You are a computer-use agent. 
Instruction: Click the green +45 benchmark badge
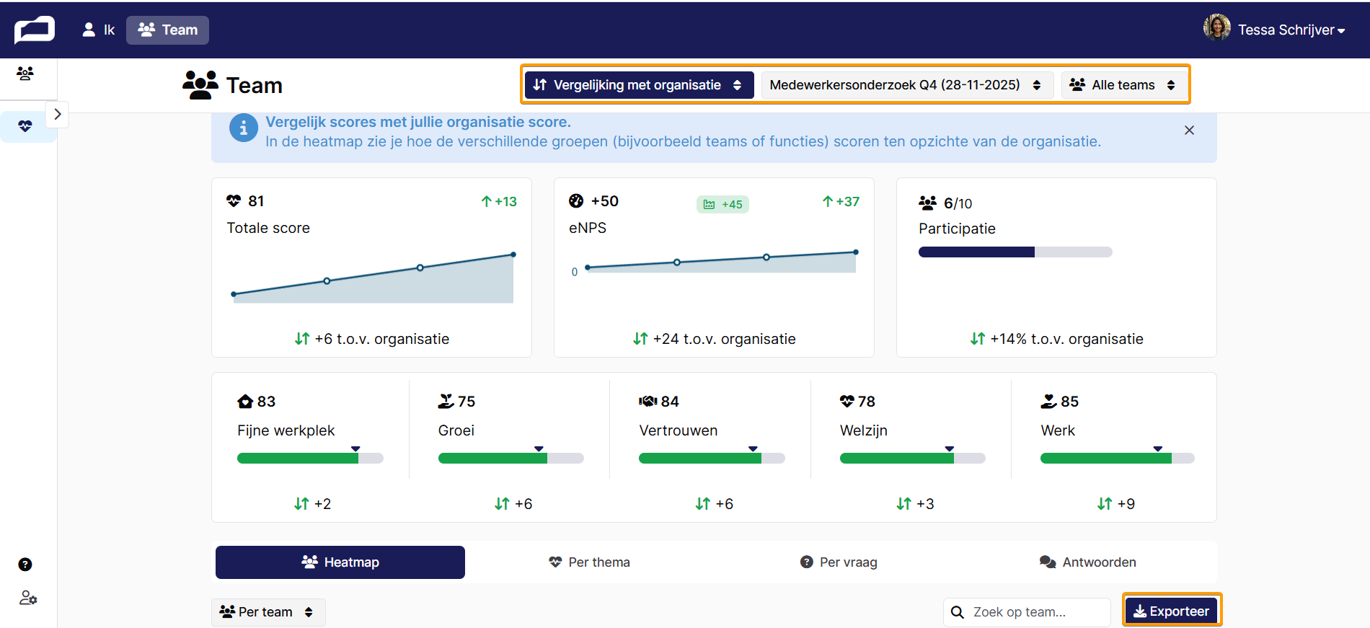tap(722, 204)
